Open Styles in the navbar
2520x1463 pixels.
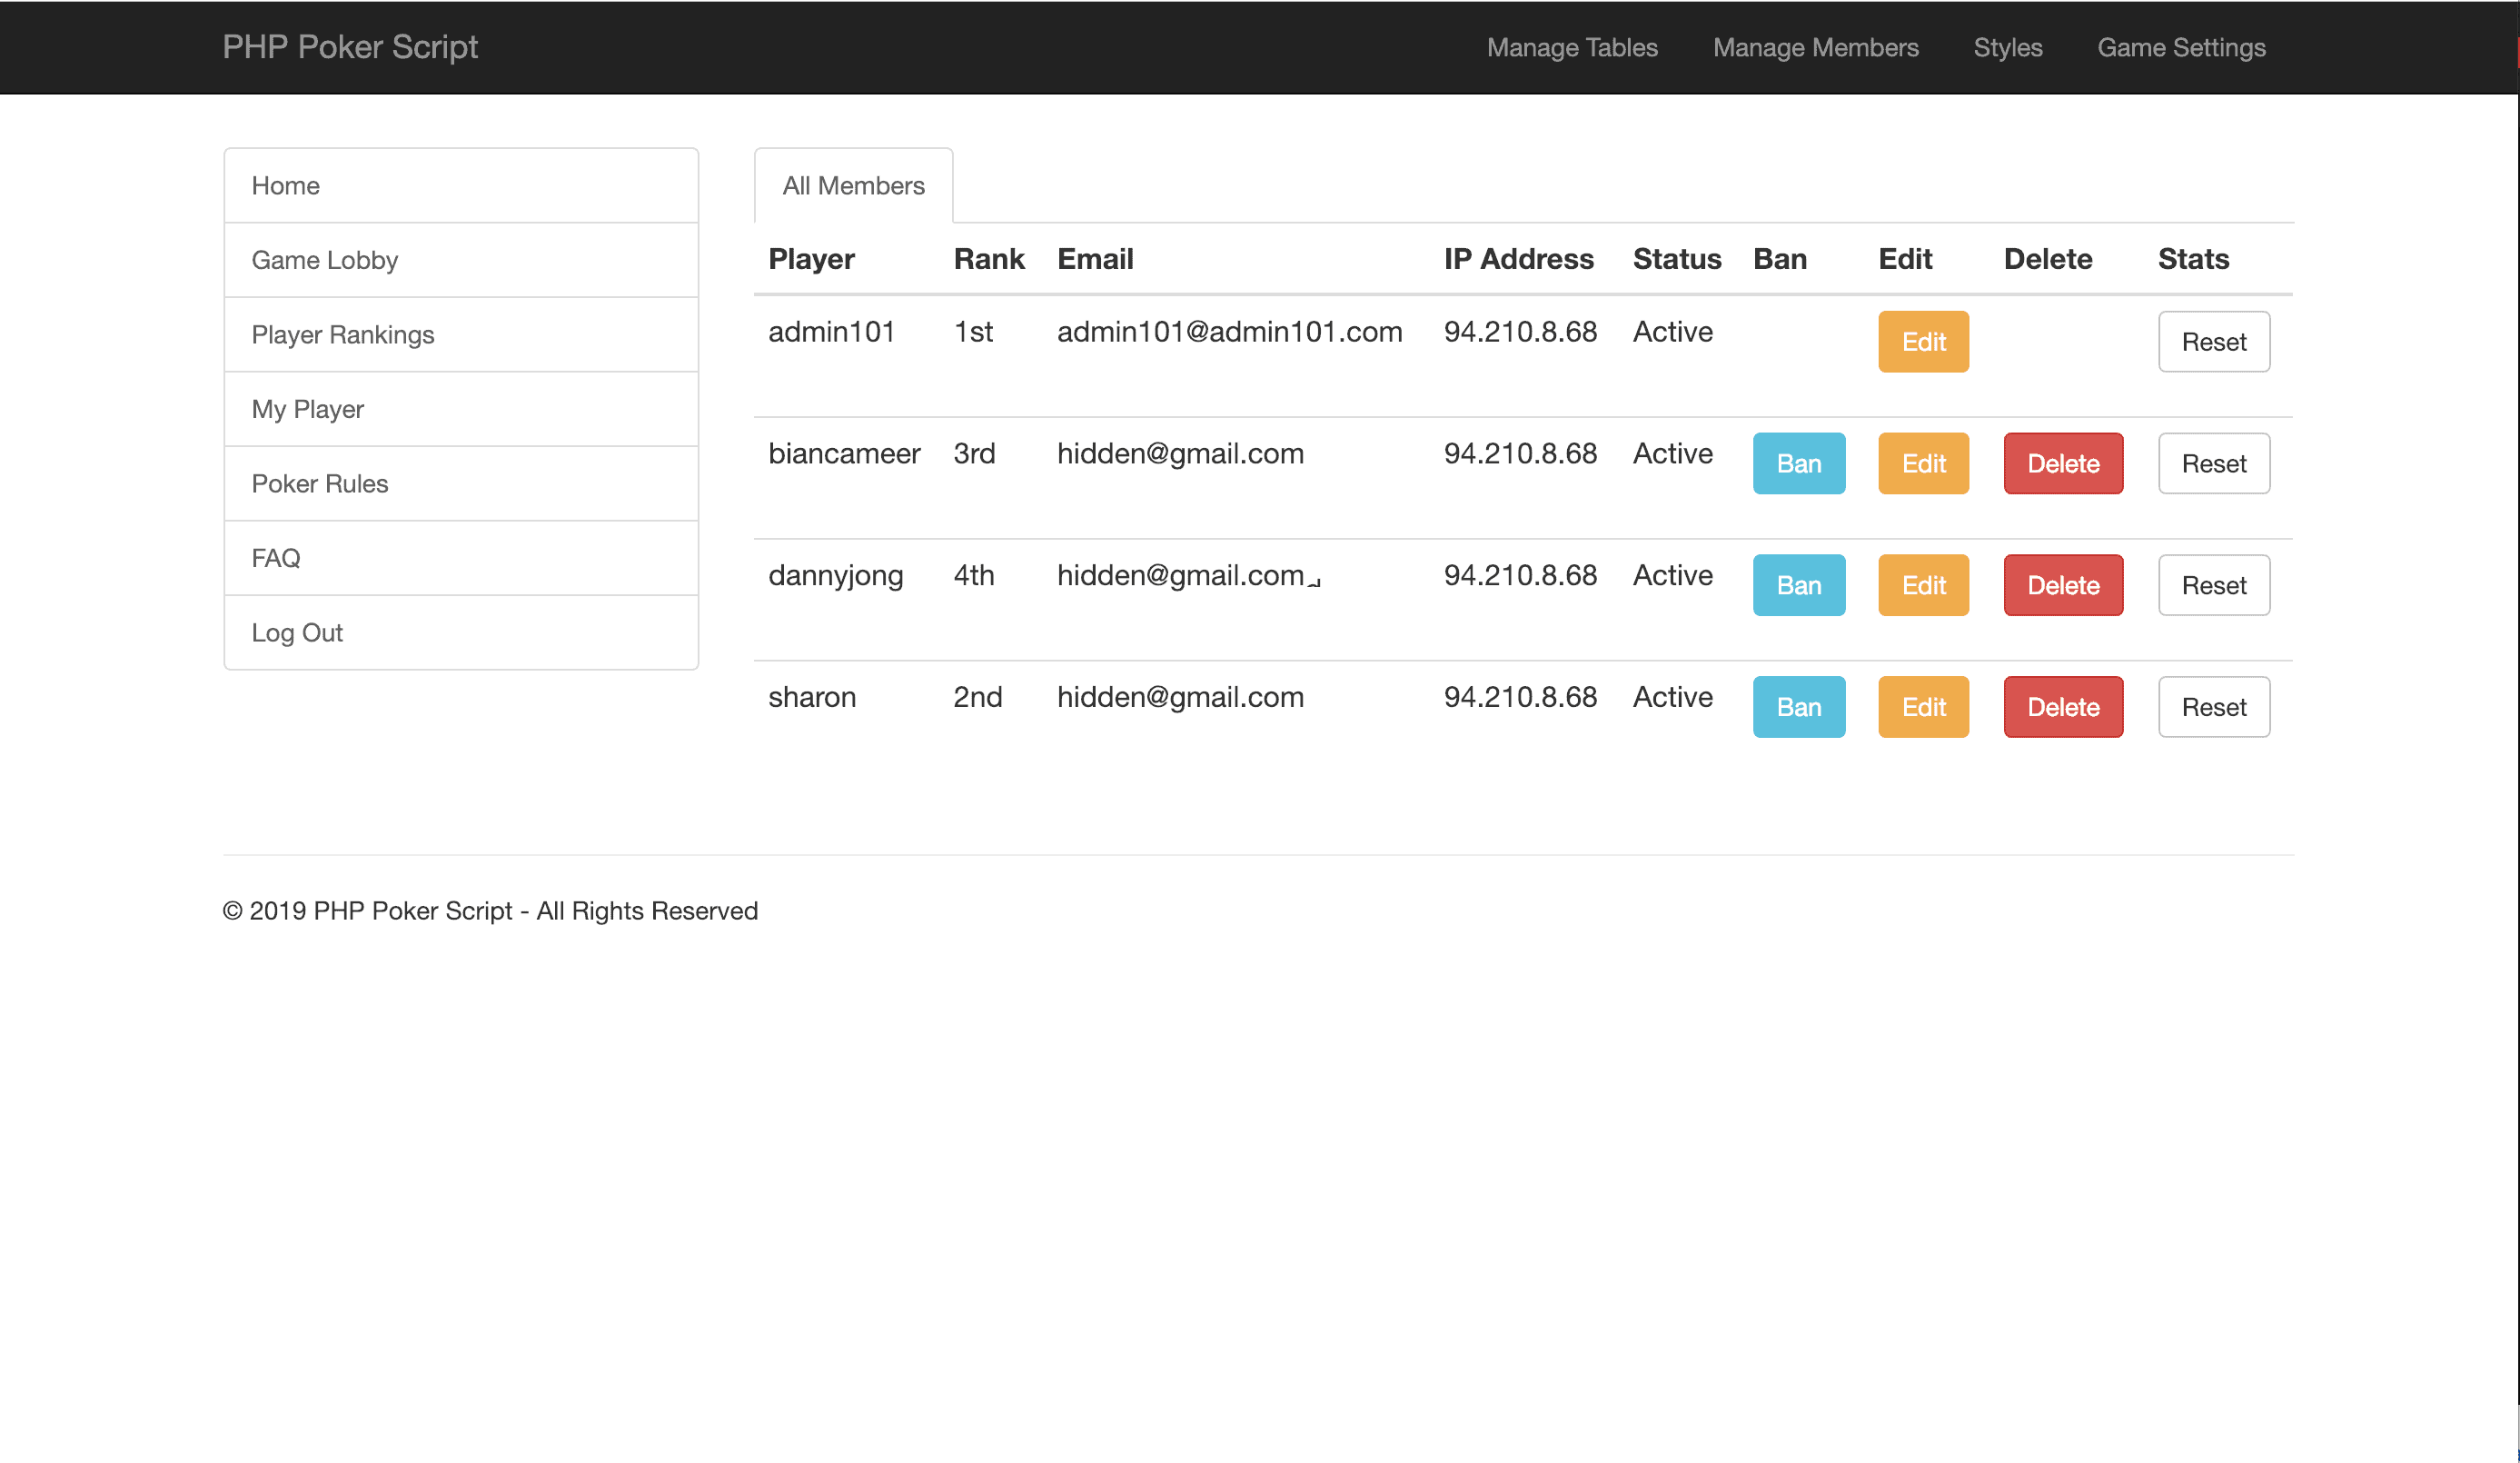2008,47
